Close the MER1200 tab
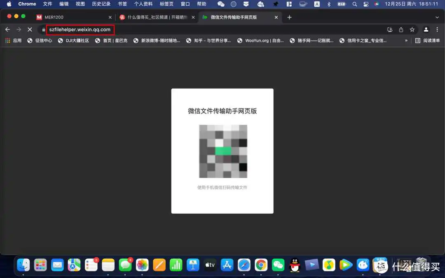The width and height of the screenshot is (445, 278). [x=110, y=17]
